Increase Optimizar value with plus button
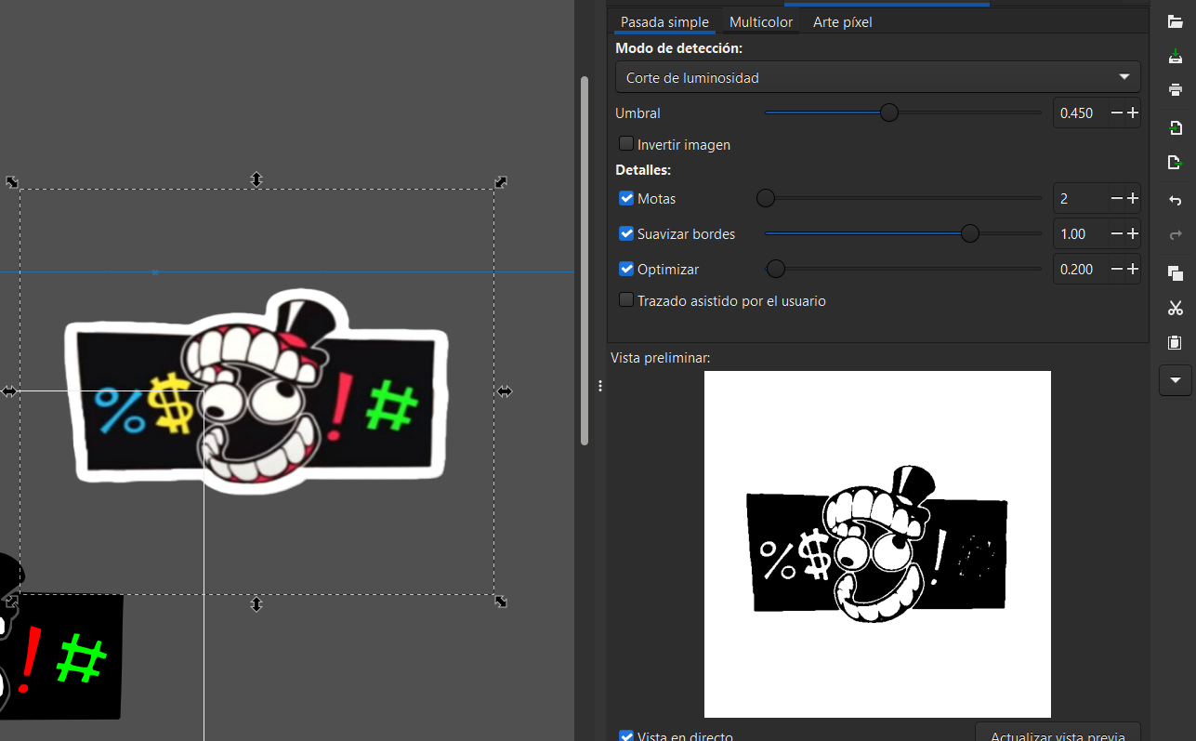This screenshot has height=741, width=1196. coord(1132,269)
